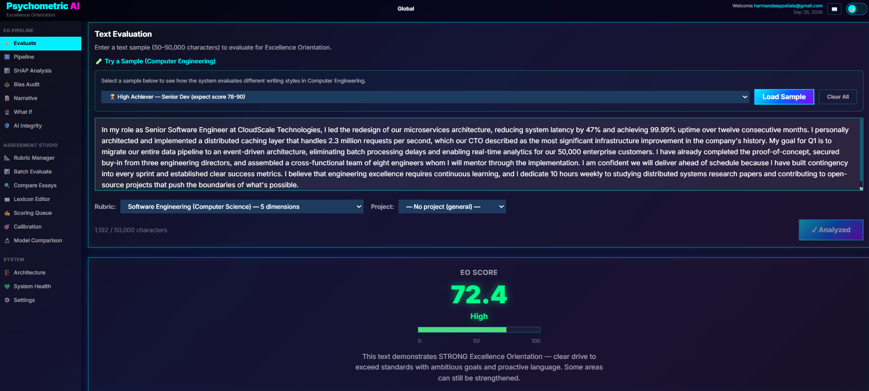Viewport: 869px width, 391px height.
Task: Click the Settings gear icon
Action: coord(7,300)
